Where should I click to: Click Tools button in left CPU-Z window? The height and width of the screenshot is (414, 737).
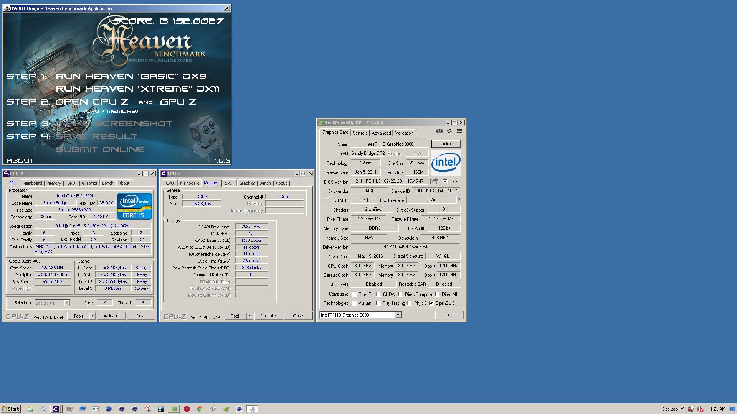tap(78, 316)
